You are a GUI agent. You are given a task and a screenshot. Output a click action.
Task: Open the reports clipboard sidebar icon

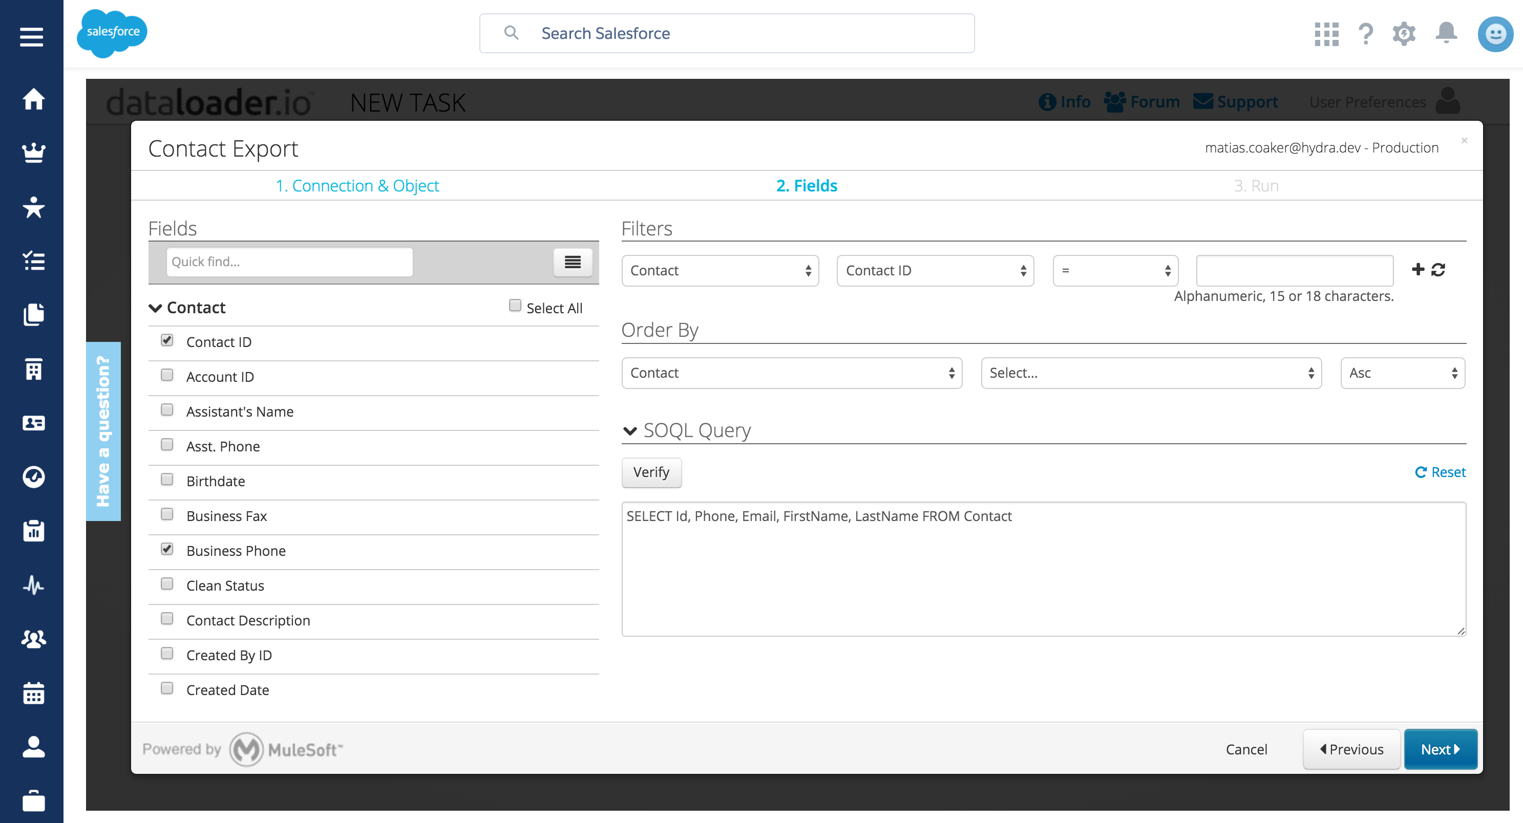click(34, 531)
